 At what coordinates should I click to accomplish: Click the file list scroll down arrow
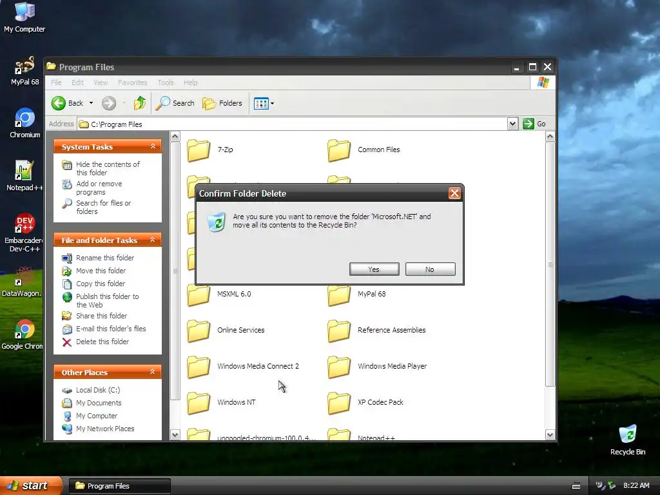(550, 435)
